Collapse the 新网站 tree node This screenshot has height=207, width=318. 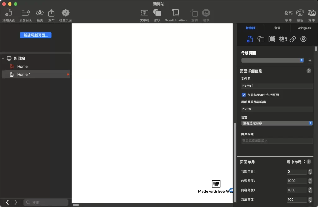tap(3, 58)
